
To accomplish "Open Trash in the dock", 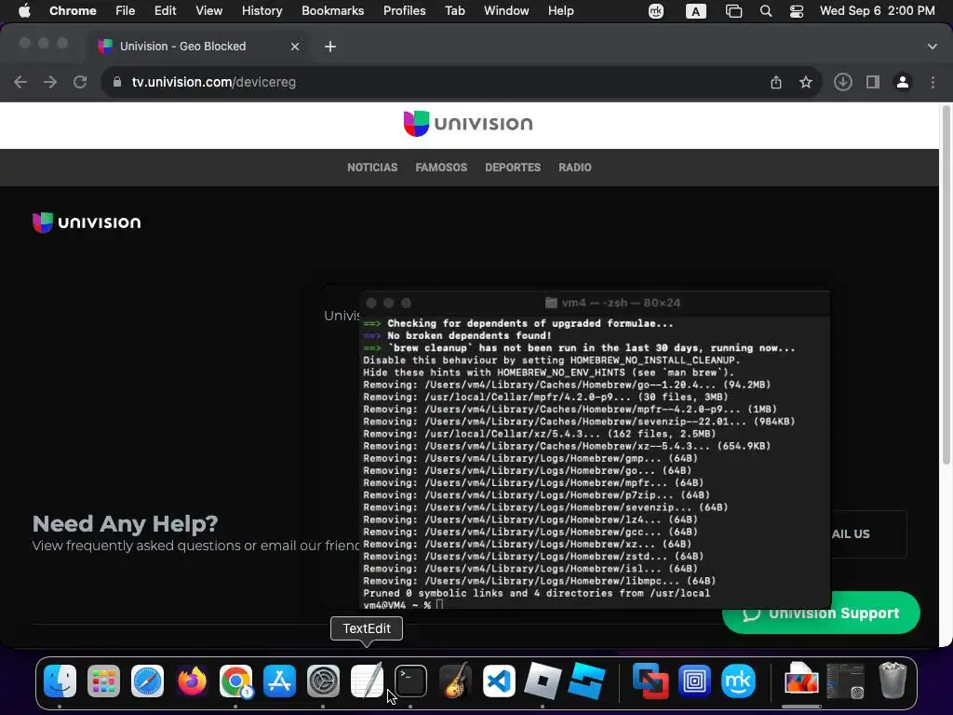I will pyautogui.click(x=893, y=681).
